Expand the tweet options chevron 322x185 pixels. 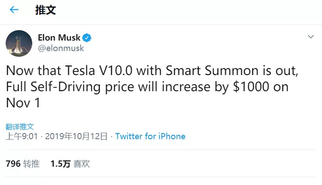click(311, 37)
